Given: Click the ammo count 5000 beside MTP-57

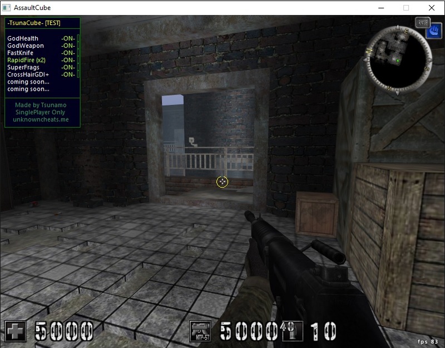Looking at the screenshot, I should tap(249, 331).
